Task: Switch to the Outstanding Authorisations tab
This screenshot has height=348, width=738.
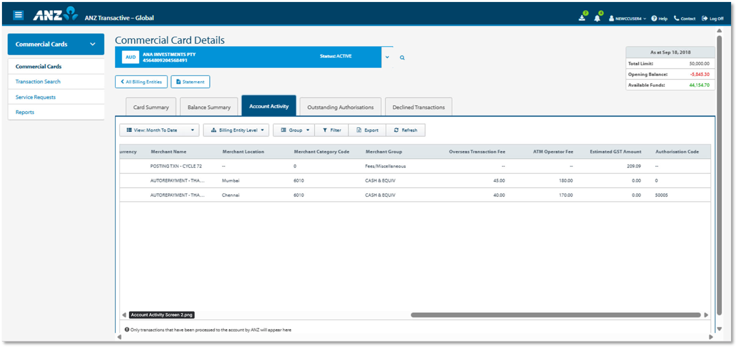Action: click(340, 106)
